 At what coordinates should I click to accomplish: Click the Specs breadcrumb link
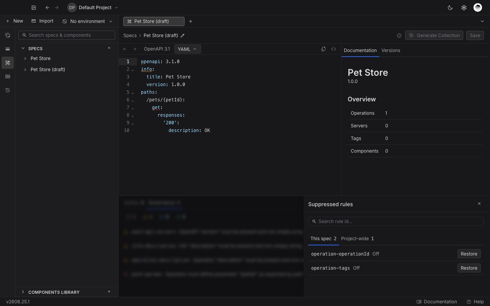click(130, 36)
